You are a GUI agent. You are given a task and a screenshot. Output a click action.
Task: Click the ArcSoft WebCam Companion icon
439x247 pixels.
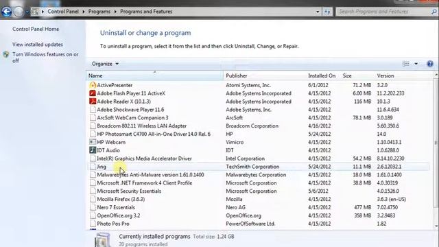click(x=93, y=117)
